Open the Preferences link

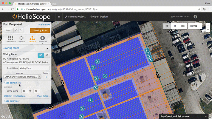click(x=44, y=24)
